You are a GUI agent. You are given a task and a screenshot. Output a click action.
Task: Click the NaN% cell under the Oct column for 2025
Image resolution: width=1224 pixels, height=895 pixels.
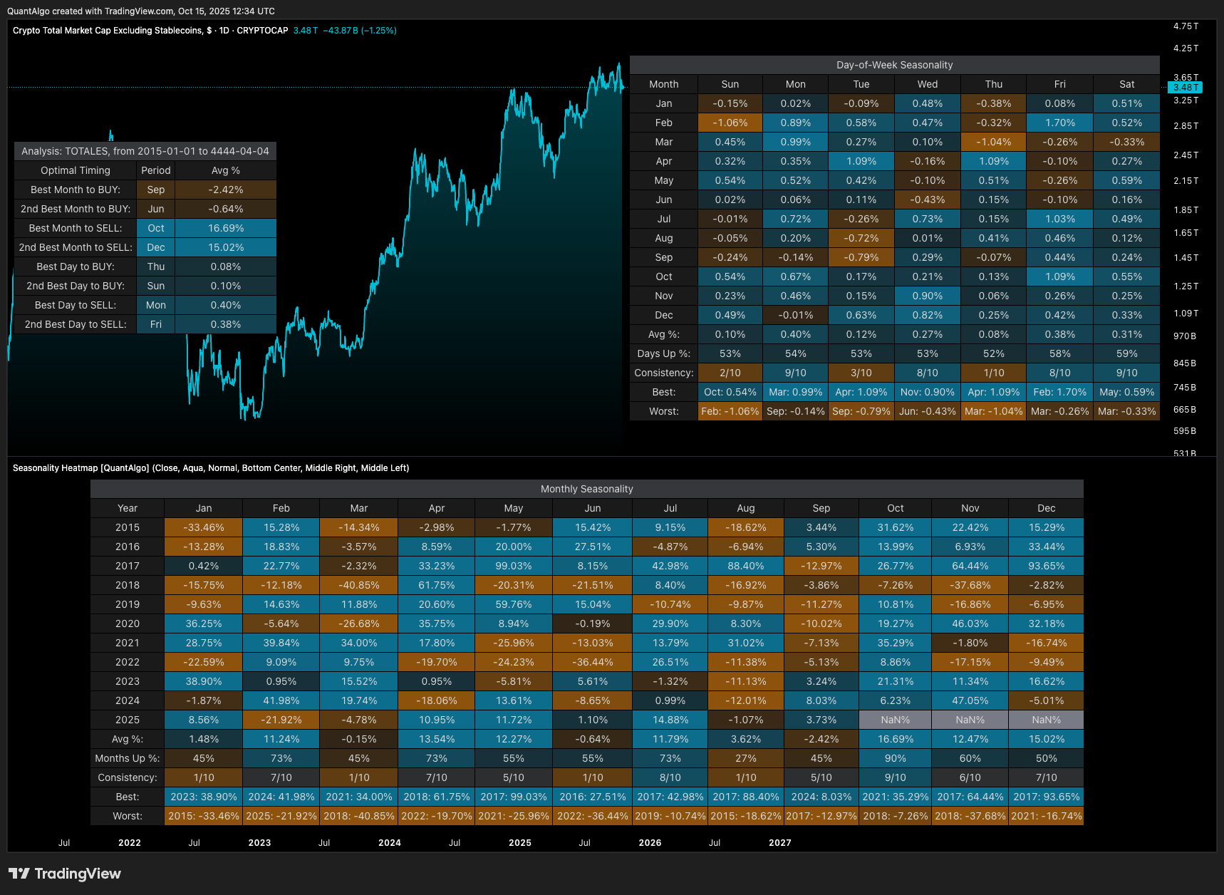(896, 720)
